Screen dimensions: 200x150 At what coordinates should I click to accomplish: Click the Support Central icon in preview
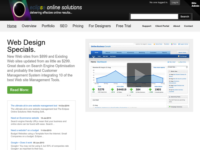tap(179, 44)
